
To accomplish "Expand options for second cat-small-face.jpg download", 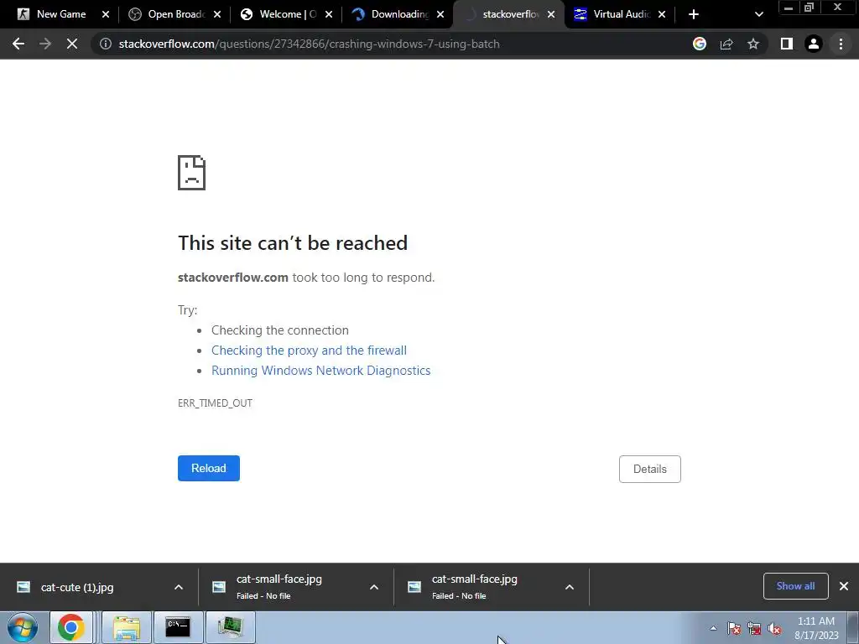I will tap(570, 587).
